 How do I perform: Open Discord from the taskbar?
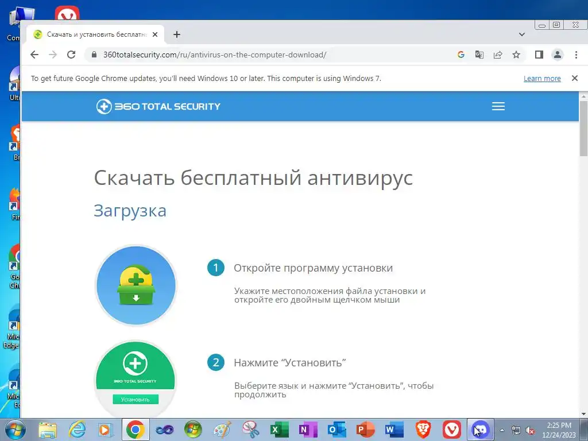point(481,430)
